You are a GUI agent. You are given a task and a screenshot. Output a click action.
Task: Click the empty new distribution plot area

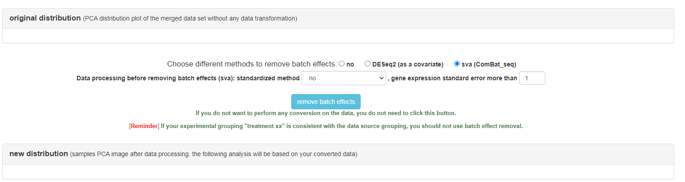coord(338,172)
